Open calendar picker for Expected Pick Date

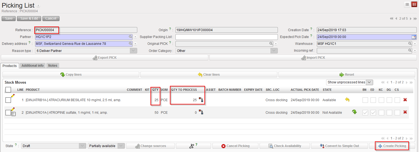pyautogui.click(x=414, y=37)
